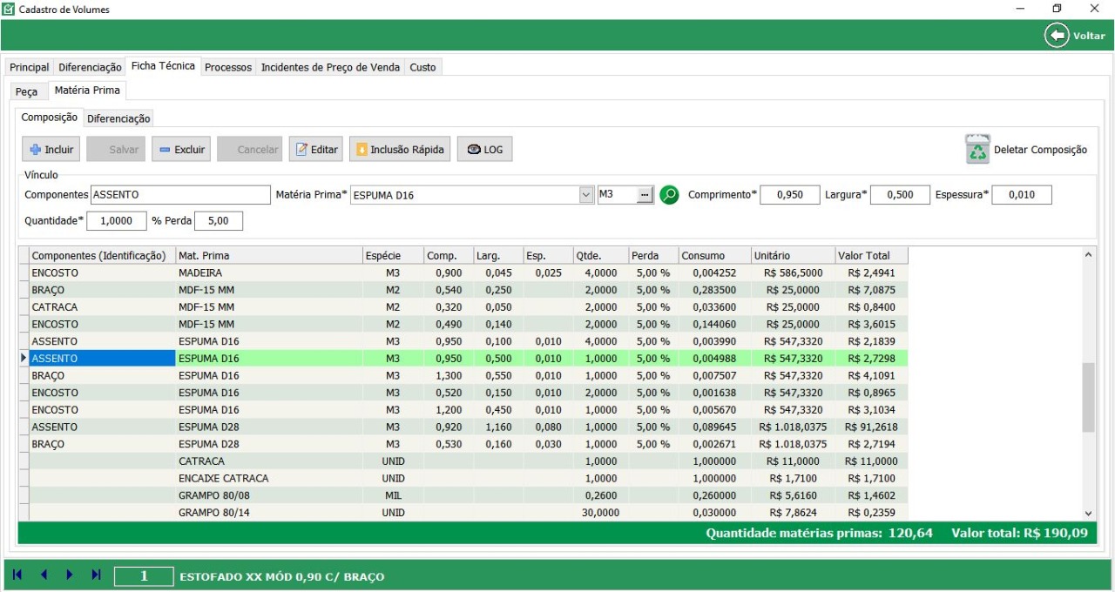Switch to the Processos tab

[x=228, y=67]
